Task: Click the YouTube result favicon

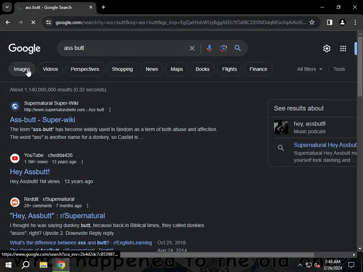Action: [x=15, y=158]
